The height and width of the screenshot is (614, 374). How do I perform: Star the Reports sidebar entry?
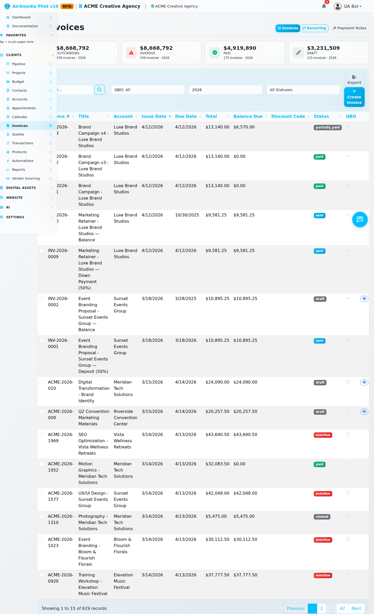click(x=51, y=170)
